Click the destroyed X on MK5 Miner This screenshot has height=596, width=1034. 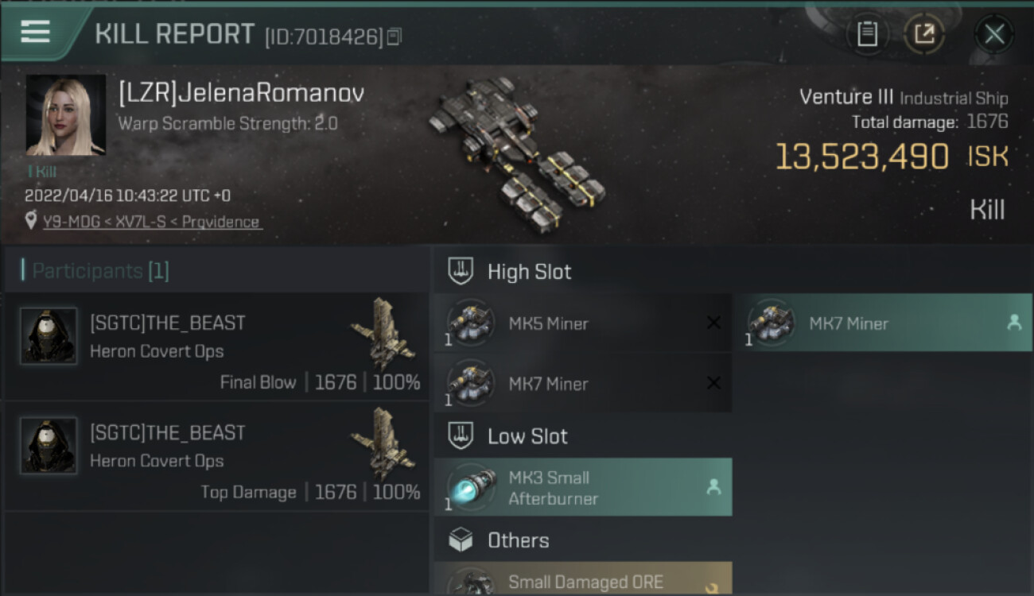coord(713,323)
